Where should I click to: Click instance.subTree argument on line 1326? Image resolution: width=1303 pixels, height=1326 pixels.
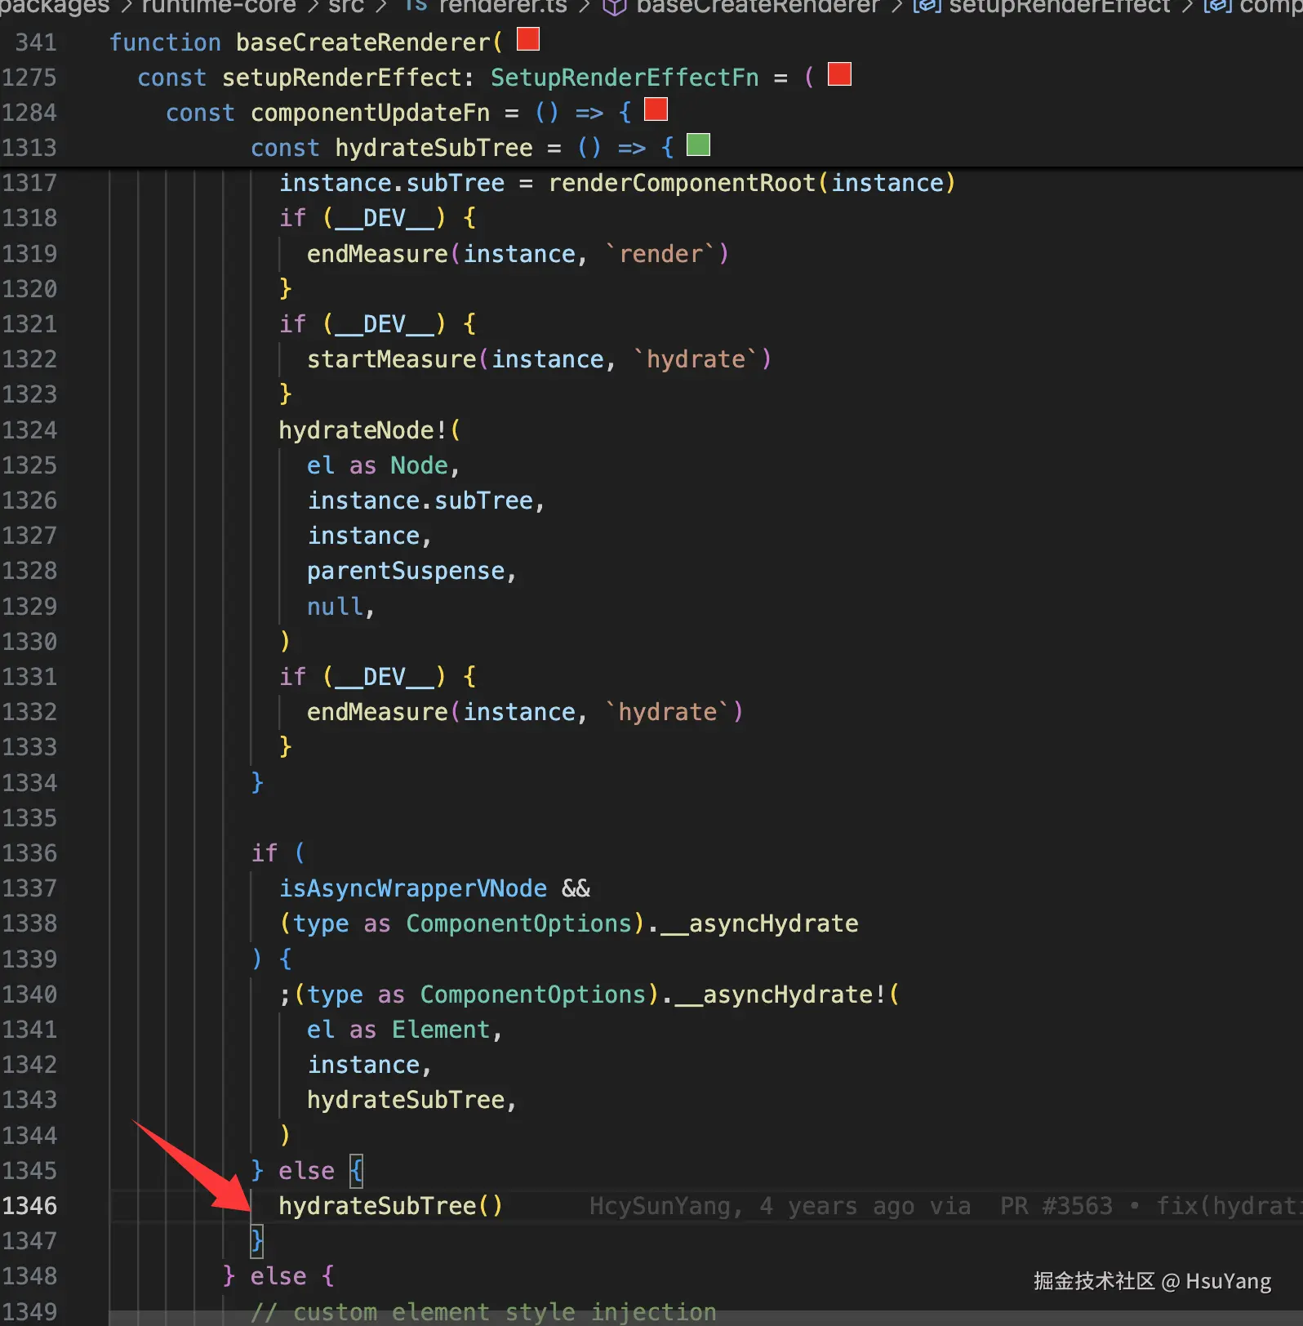pos(420,501)
